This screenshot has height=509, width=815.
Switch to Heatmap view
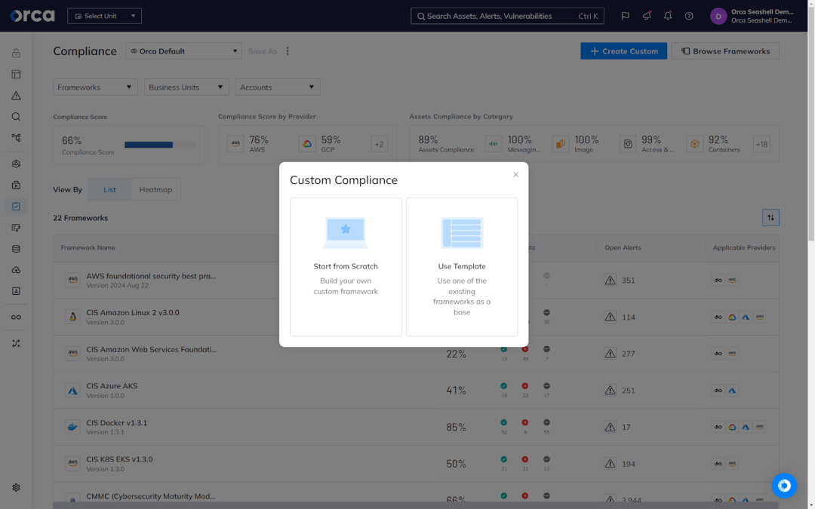[155, 189]
